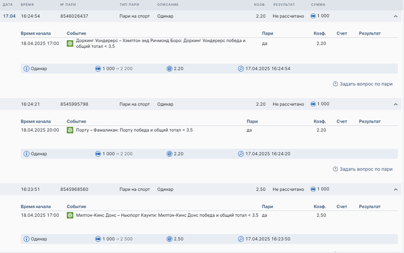Screen dimensions: 404x253
Task: Click info icon next to Одинар in bet 8546026437
Action: [x=26, y=69]
